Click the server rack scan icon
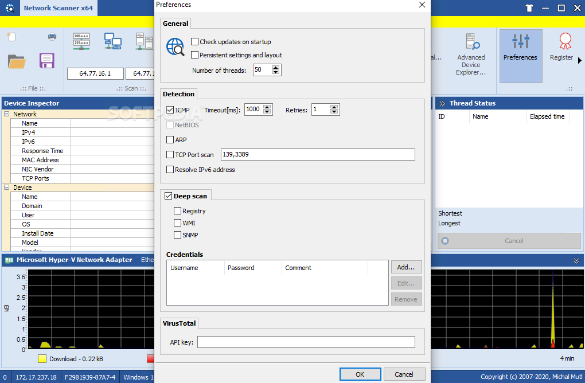 click(144, 41)
